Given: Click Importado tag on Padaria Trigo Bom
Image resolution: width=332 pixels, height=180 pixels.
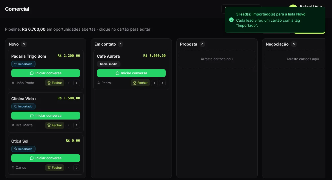Looking at the screenshot, I should [x=23, y=64].
